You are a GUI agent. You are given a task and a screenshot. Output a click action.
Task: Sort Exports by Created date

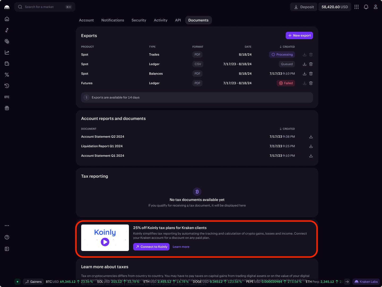click(287, 47)
